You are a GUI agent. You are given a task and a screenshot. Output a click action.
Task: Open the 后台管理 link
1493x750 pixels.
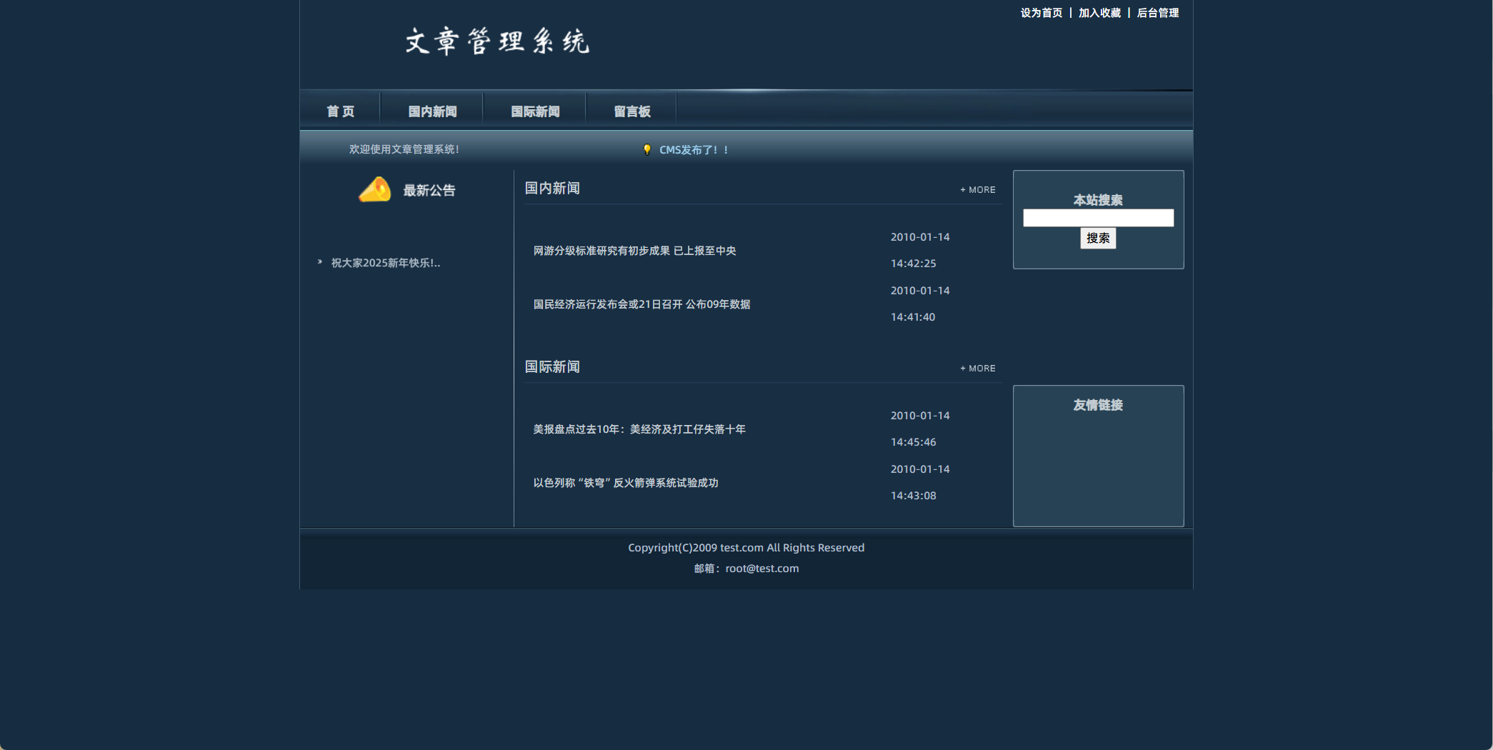coord(1157,13)
